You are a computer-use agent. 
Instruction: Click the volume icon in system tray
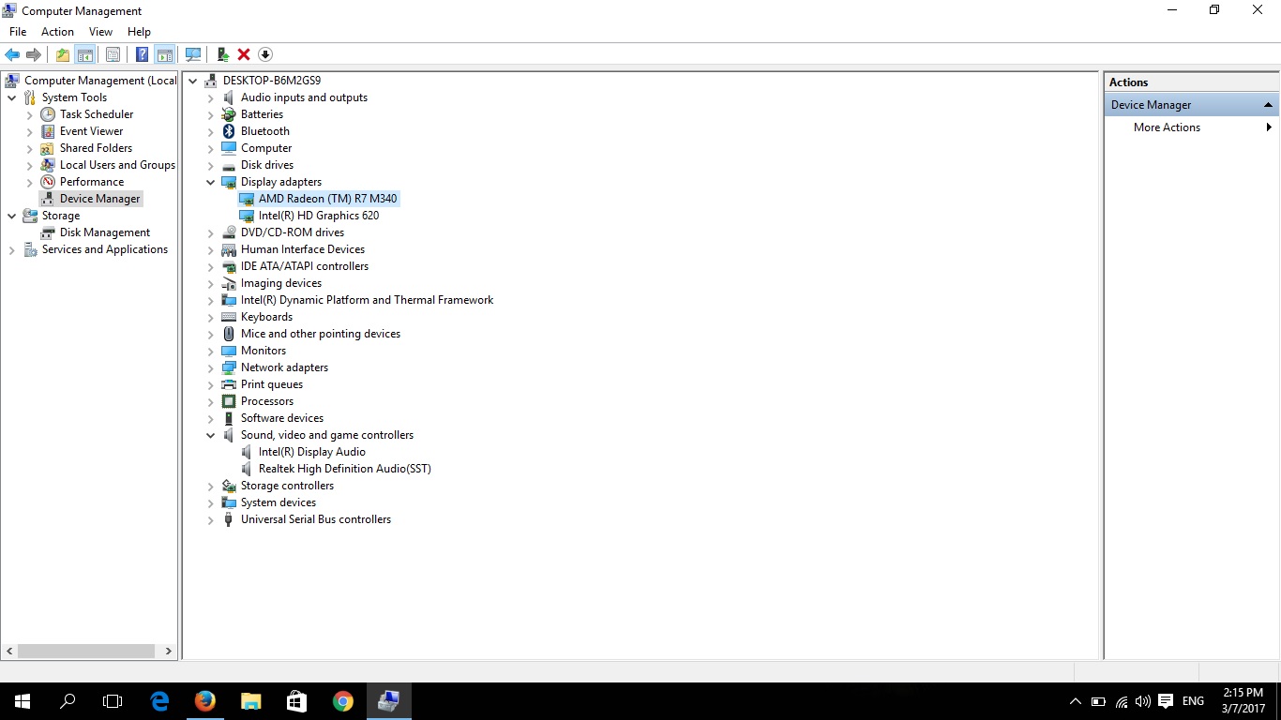click(x=1142, y=701)
